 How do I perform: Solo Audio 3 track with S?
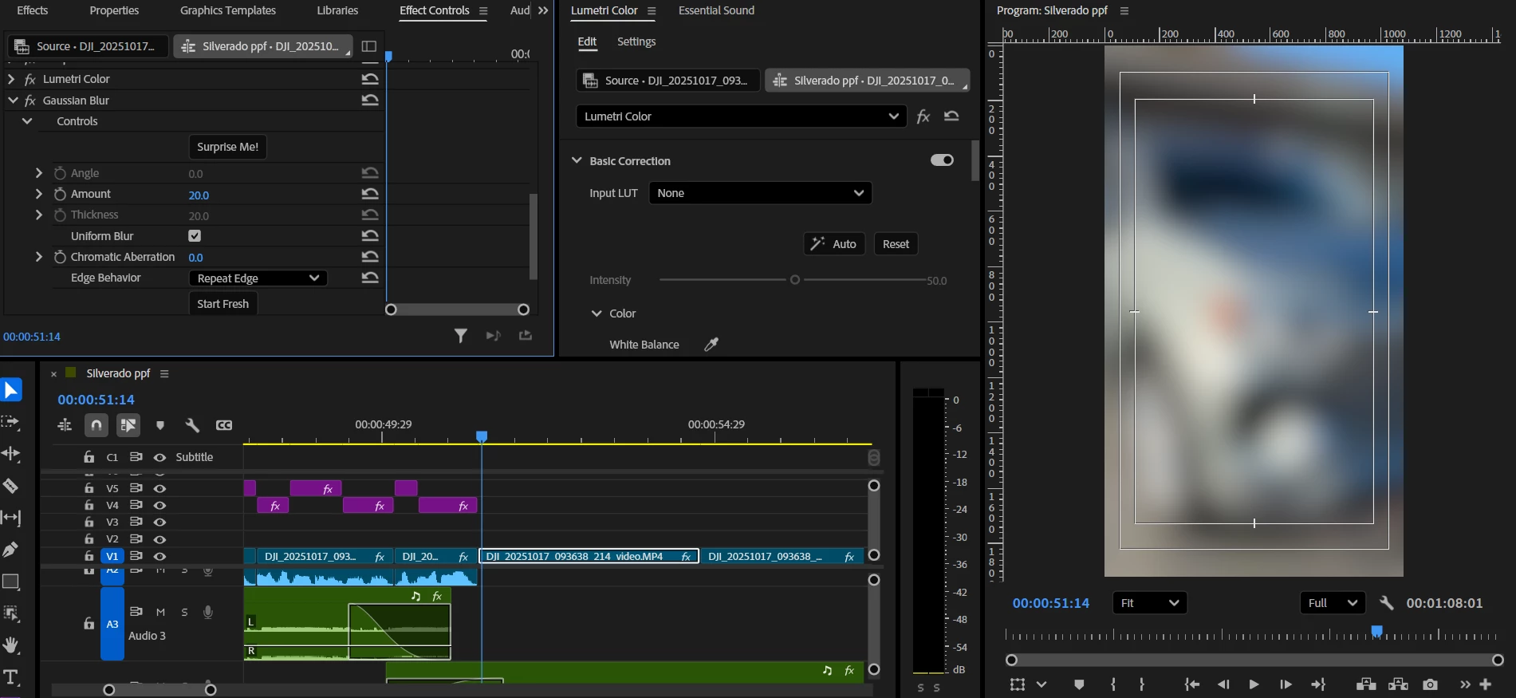point(184,612)
